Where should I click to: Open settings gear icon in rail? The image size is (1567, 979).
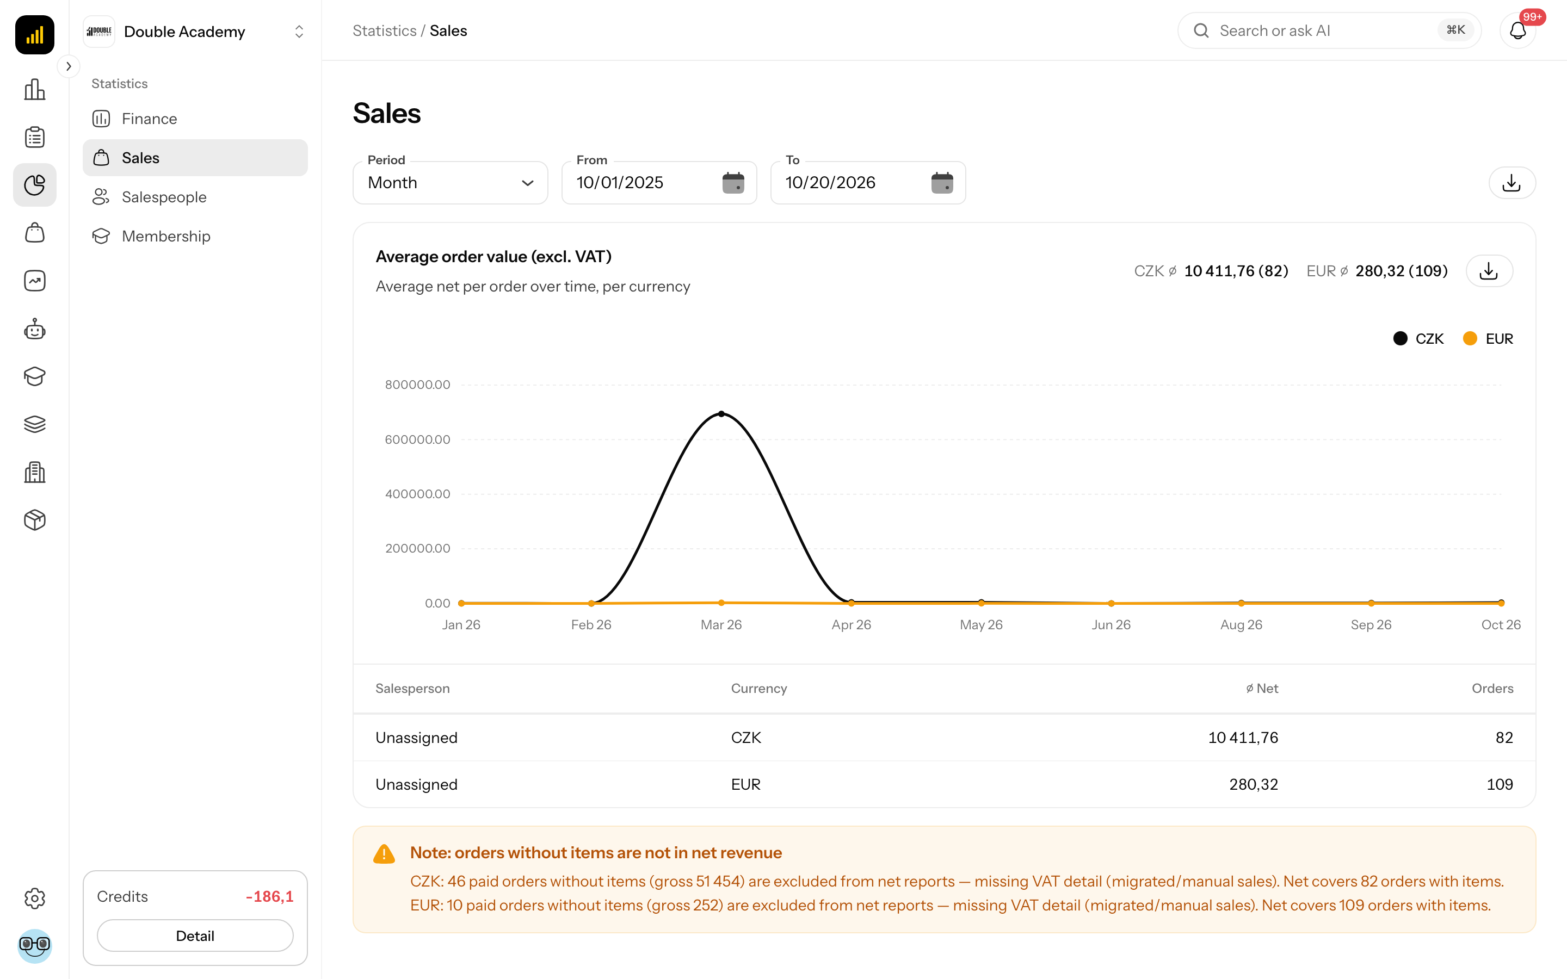[x=34, y=898]
